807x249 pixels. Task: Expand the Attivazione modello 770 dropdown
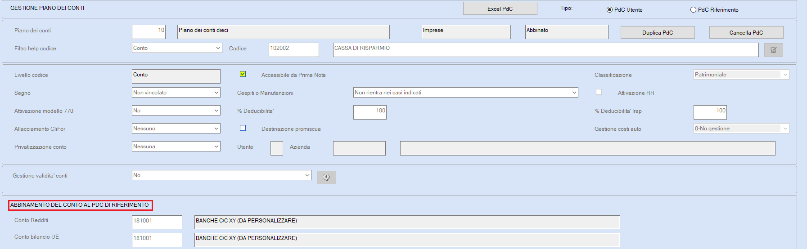176,111
